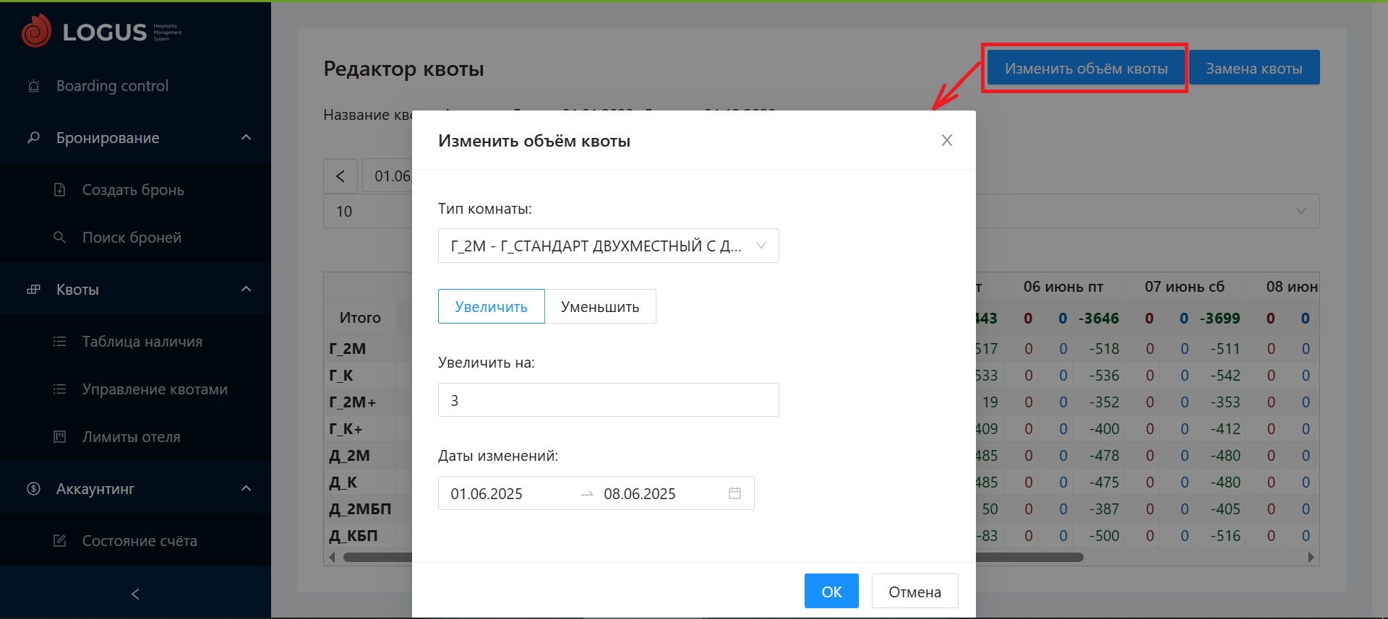Collapse the Квоты menu section
Image resolution: width=1388 pixels, height=619 pixels.
[246, 289]
